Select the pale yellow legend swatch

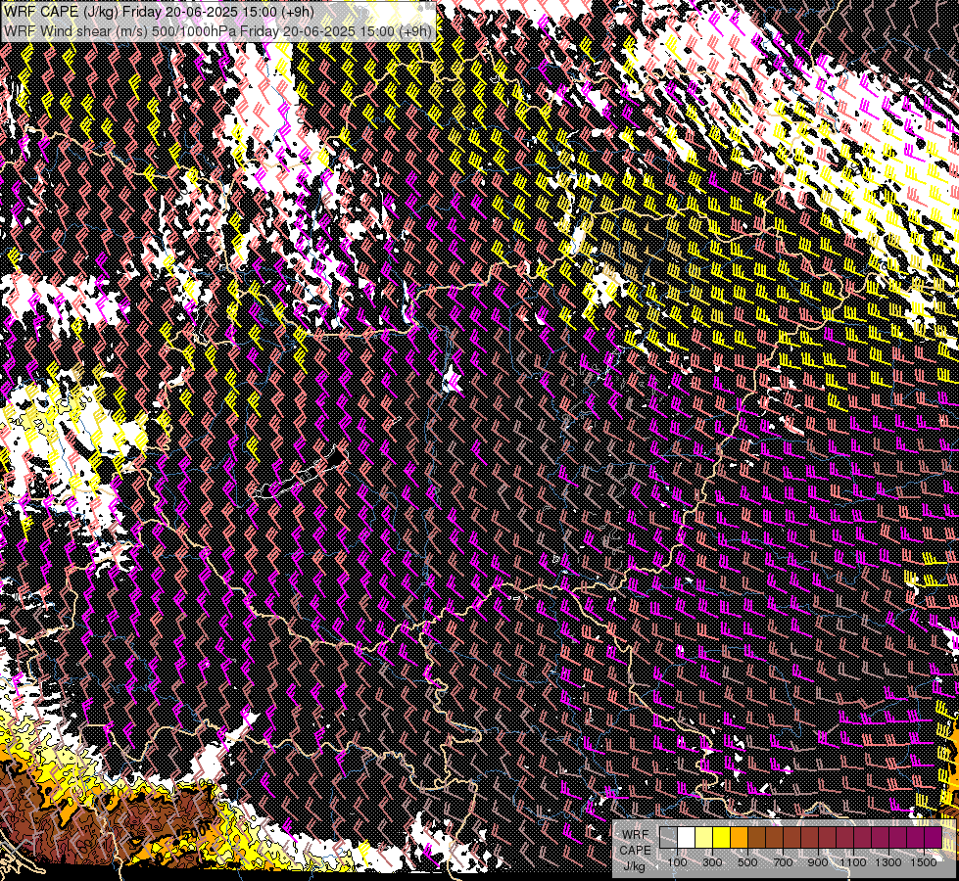click(704, 838)
